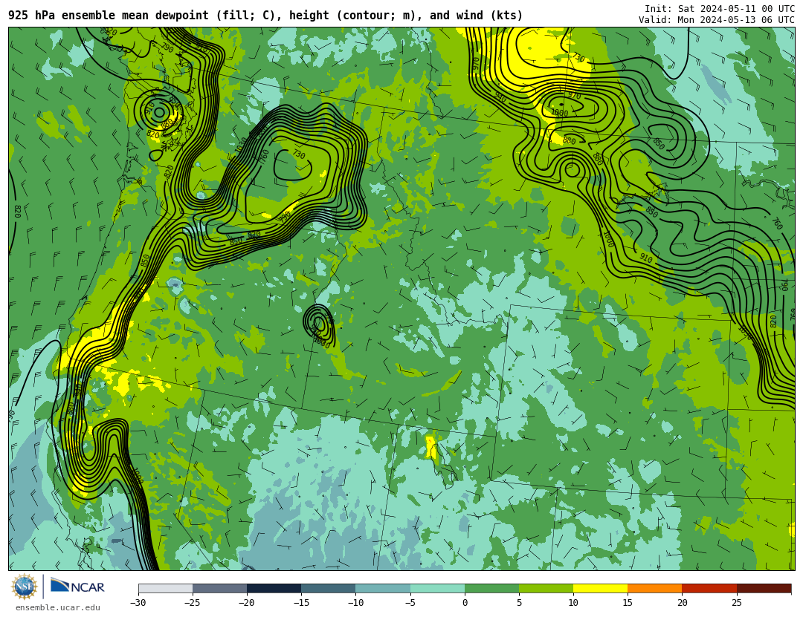Pick the light gray -30 to -25 colorbar segment
The width and height of the screenshot is (803, 617).
pyautogui.click(x=165, y=588)
